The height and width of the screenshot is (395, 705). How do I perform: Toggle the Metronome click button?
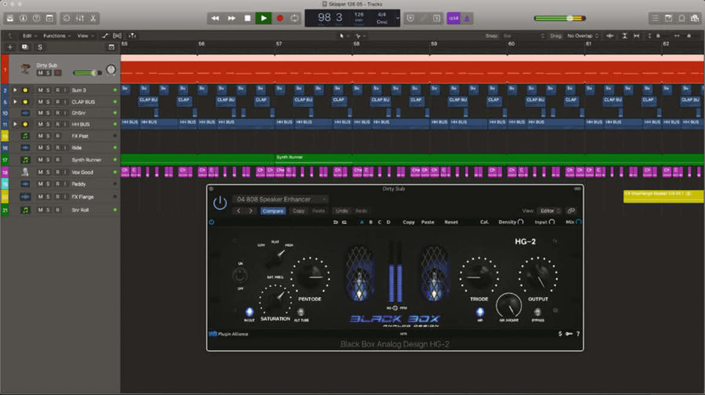467,19
